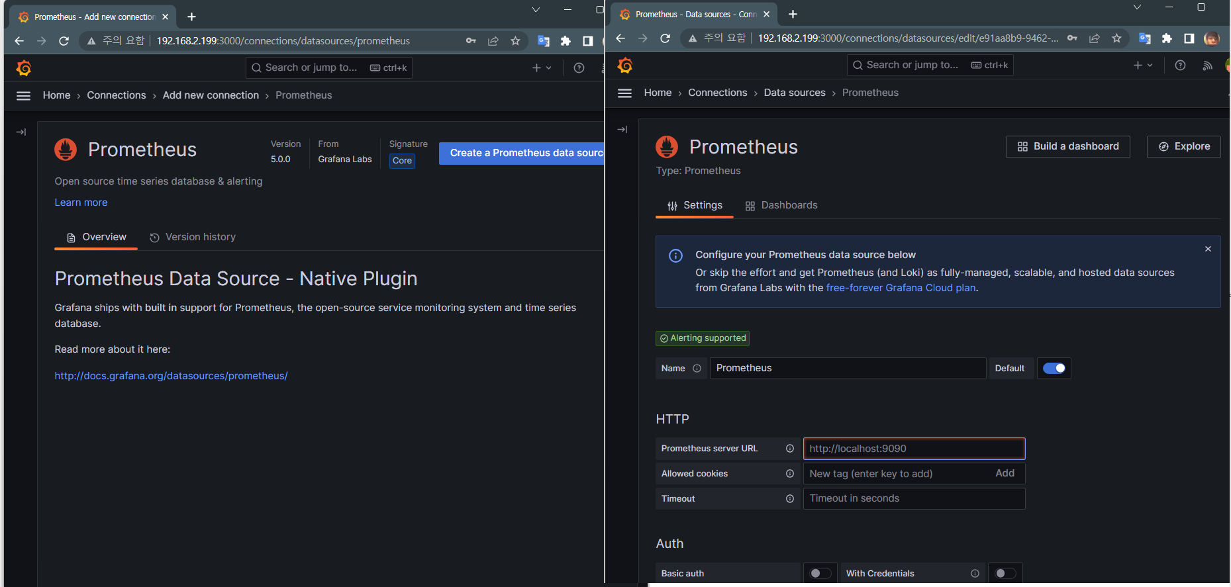Click share icon in left browser toolbar
The height and width of the screenshot is (587, 1231).
coord(493,41)
